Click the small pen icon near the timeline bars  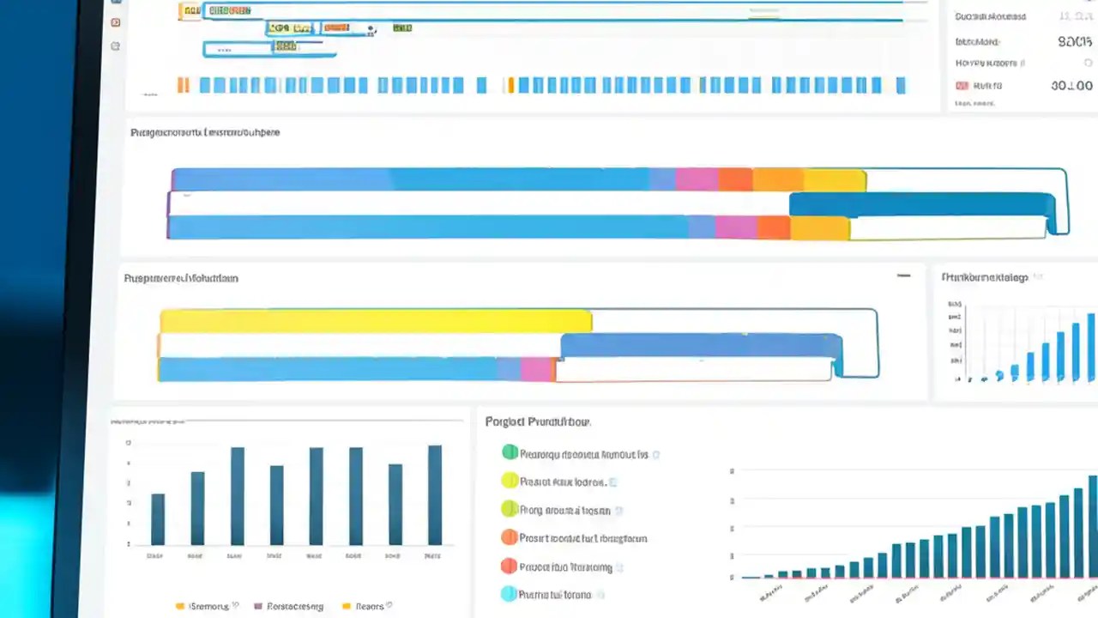pyautogui.click(x=371, y=30)
